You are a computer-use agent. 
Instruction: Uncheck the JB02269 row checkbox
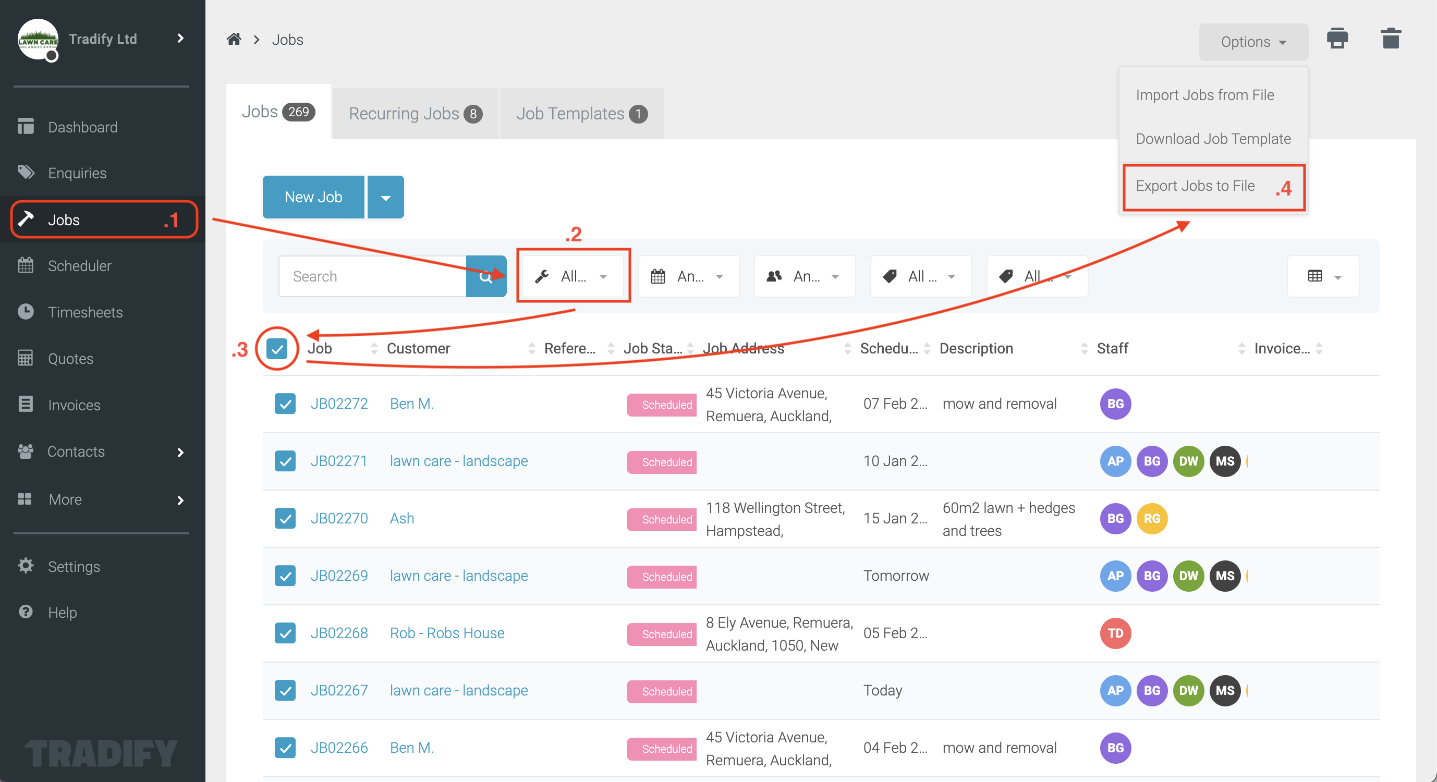click(285, 575)
